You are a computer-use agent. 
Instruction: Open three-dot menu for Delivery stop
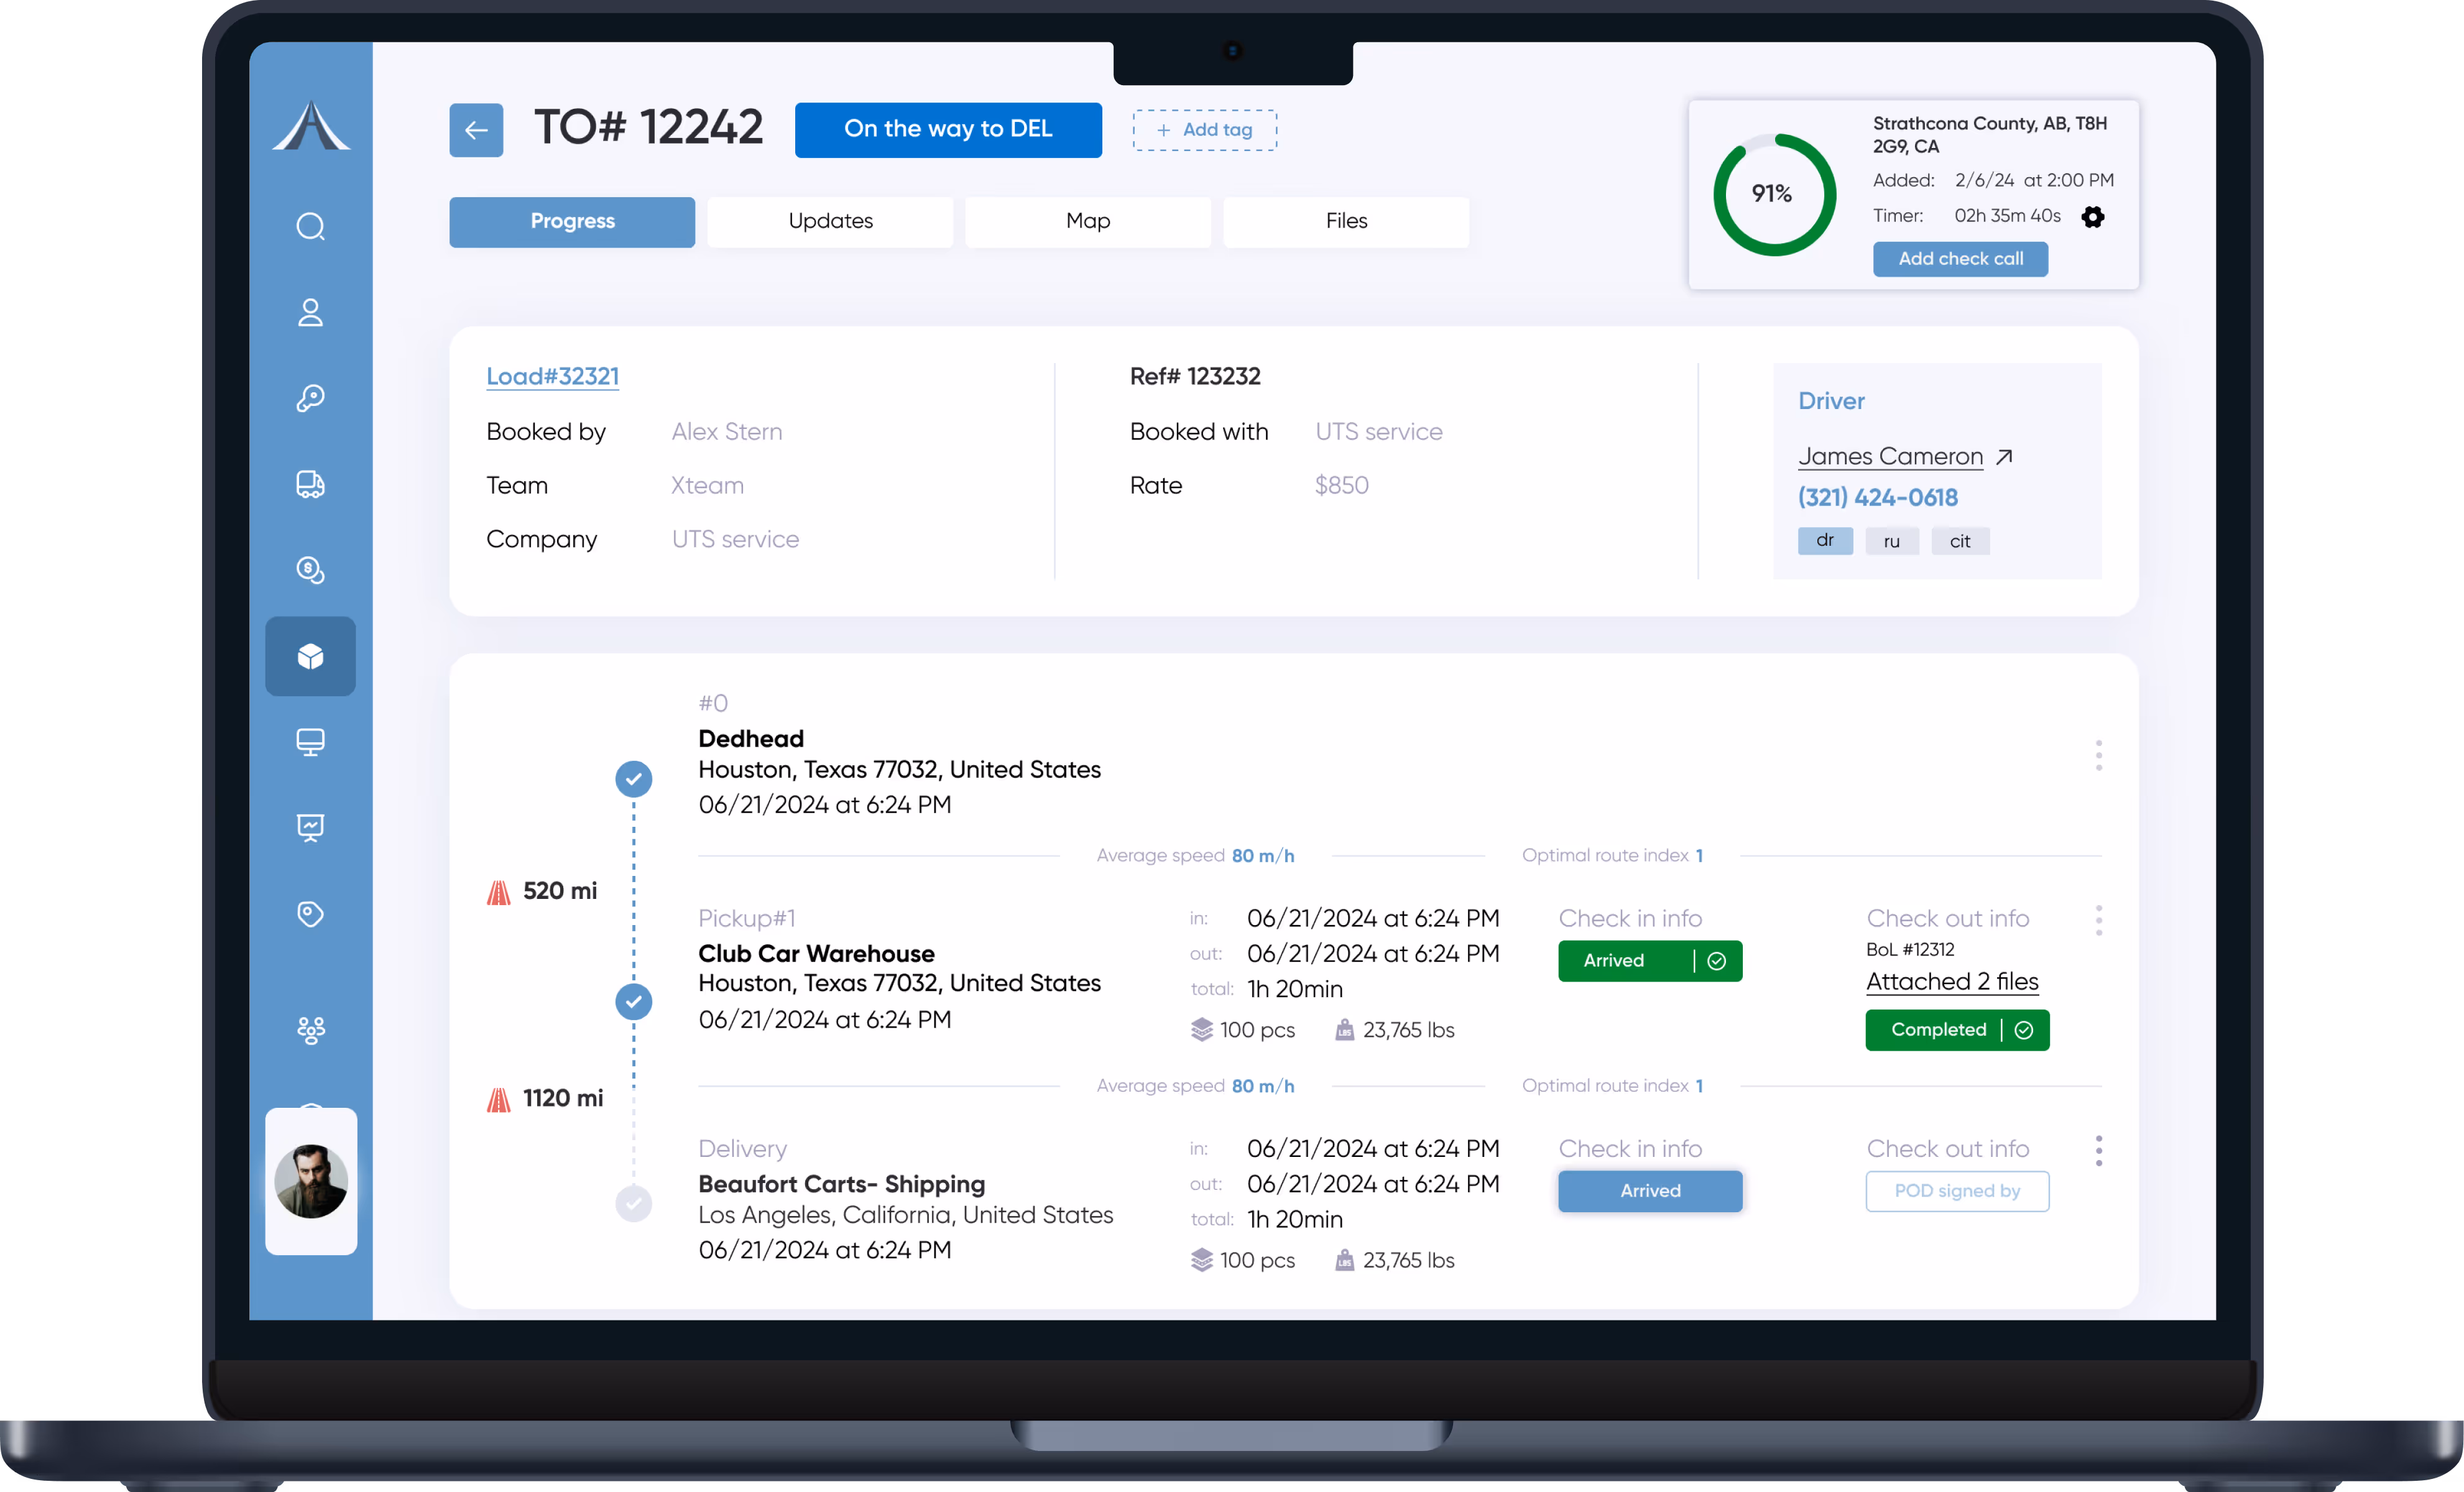coord(2098,1150)
